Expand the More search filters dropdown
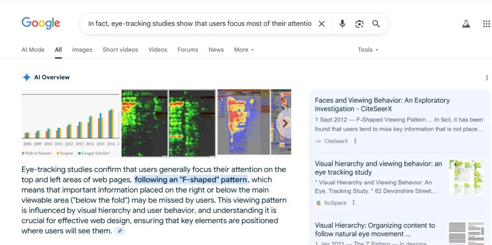Viewport: 492px width, 245px height. pyautogui.click(x=244, y=50)
